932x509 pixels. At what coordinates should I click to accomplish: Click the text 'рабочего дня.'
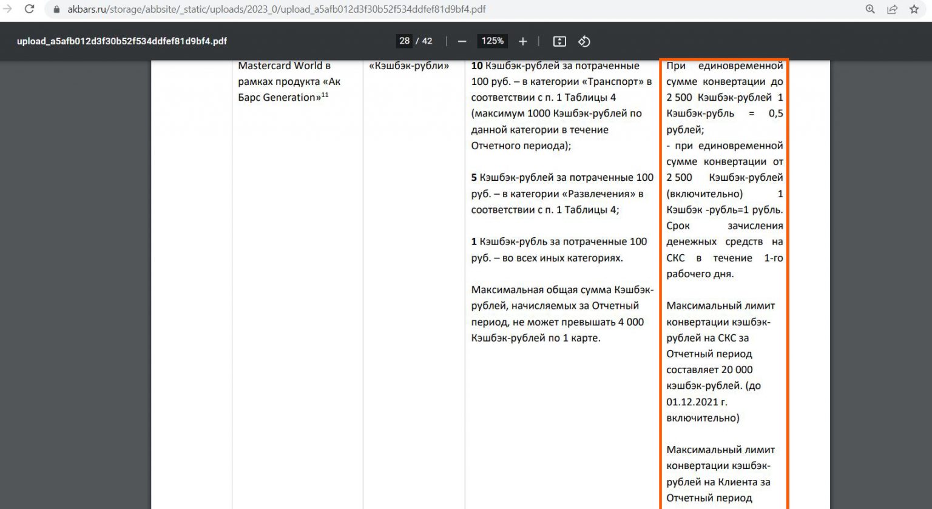pos(700,274)
